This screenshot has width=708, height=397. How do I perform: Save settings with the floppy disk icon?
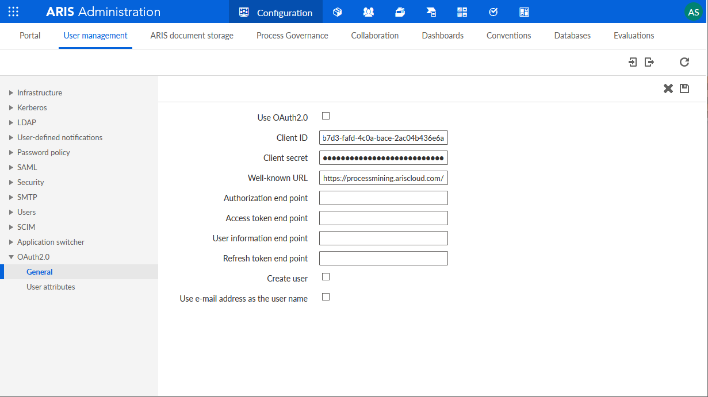pos(684,88)
